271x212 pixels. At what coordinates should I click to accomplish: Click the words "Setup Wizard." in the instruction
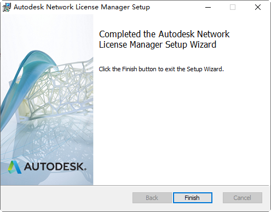pyautogui.click(x=205, y=69)
